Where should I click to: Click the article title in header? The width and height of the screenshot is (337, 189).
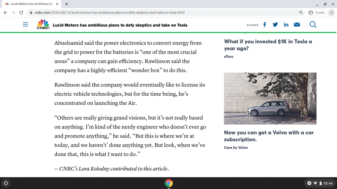pos(120,25)
